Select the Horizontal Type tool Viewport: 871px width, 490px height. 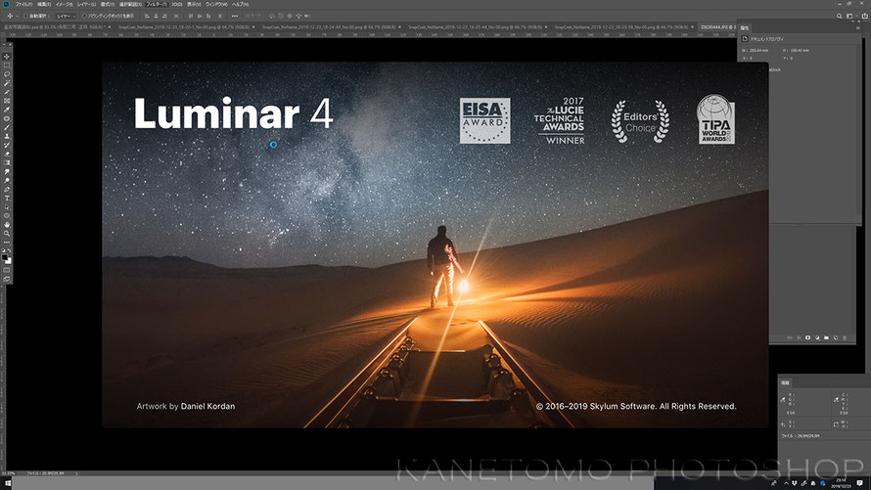pyautogui.click(x=7, y=199)
